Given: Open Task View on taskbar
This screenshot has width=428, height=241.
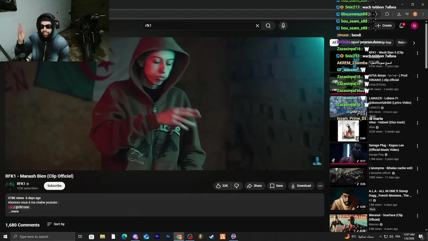Looking at the screenshot, I should (x=80, y=237).
